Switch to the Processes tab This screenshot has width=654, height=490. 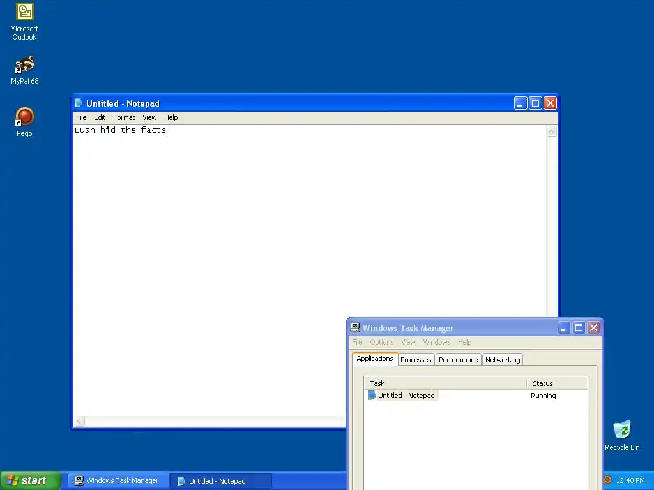point(416,360)
